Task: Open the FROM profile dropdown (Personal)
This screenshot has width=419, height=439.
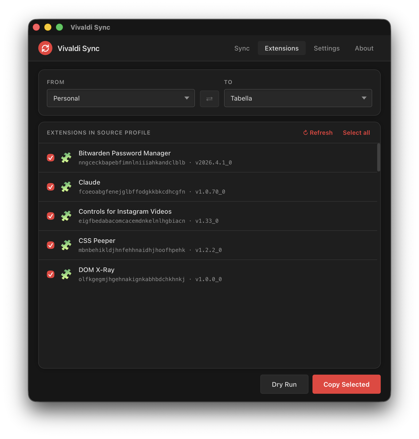Action: tap(121, 98)
